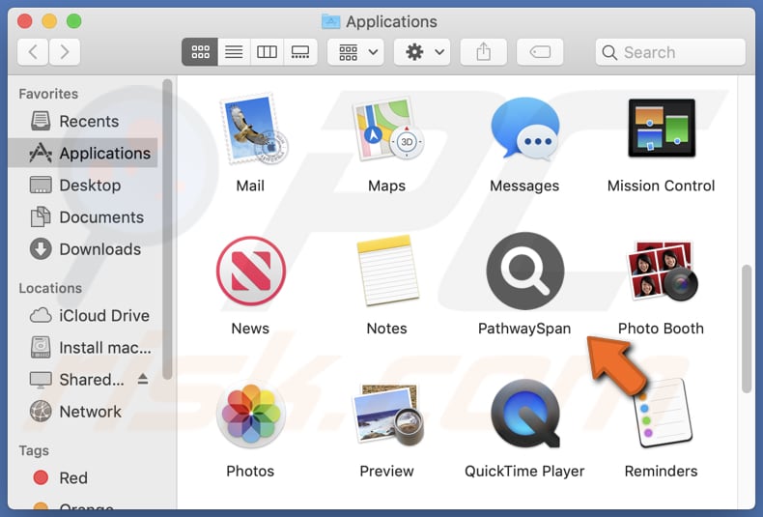Click the sidebar scrollbar

pos(167,229)
